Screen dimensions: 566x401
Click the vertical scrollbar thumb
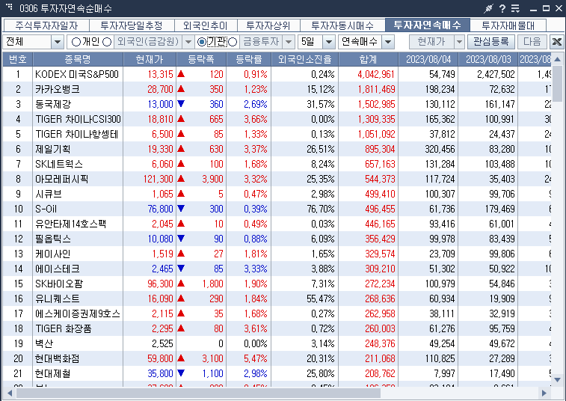pos(557,83)
